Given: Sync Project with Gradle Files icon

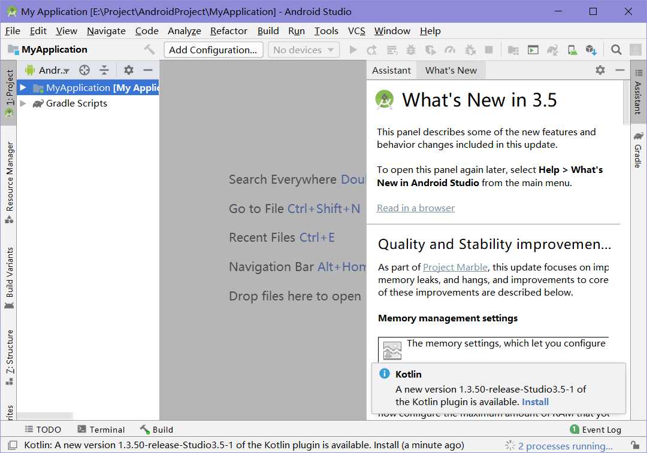Looking at the screenshot, I should point(552,50).
